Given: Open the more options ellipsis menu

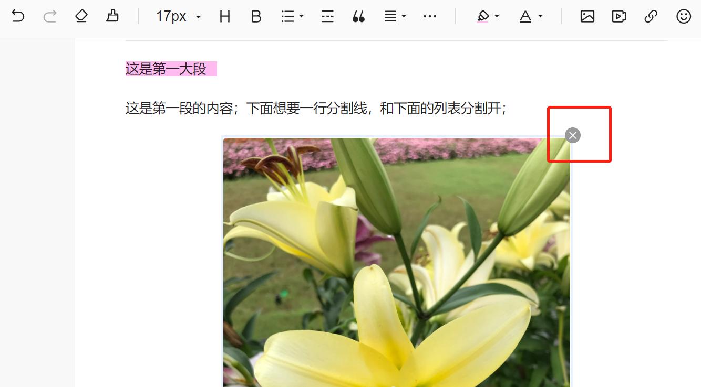Looking at the screenshot, I should [x=430, y=16].
